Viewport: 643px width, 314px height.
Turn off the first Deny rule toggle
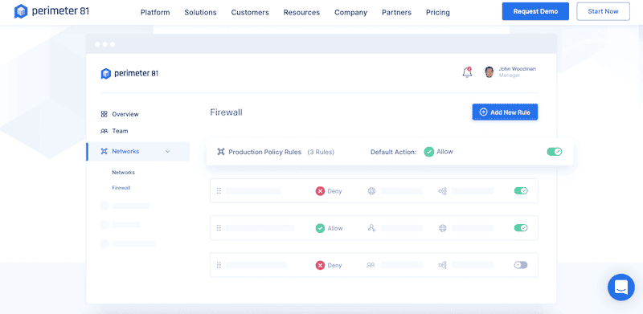tap(521, 190)
